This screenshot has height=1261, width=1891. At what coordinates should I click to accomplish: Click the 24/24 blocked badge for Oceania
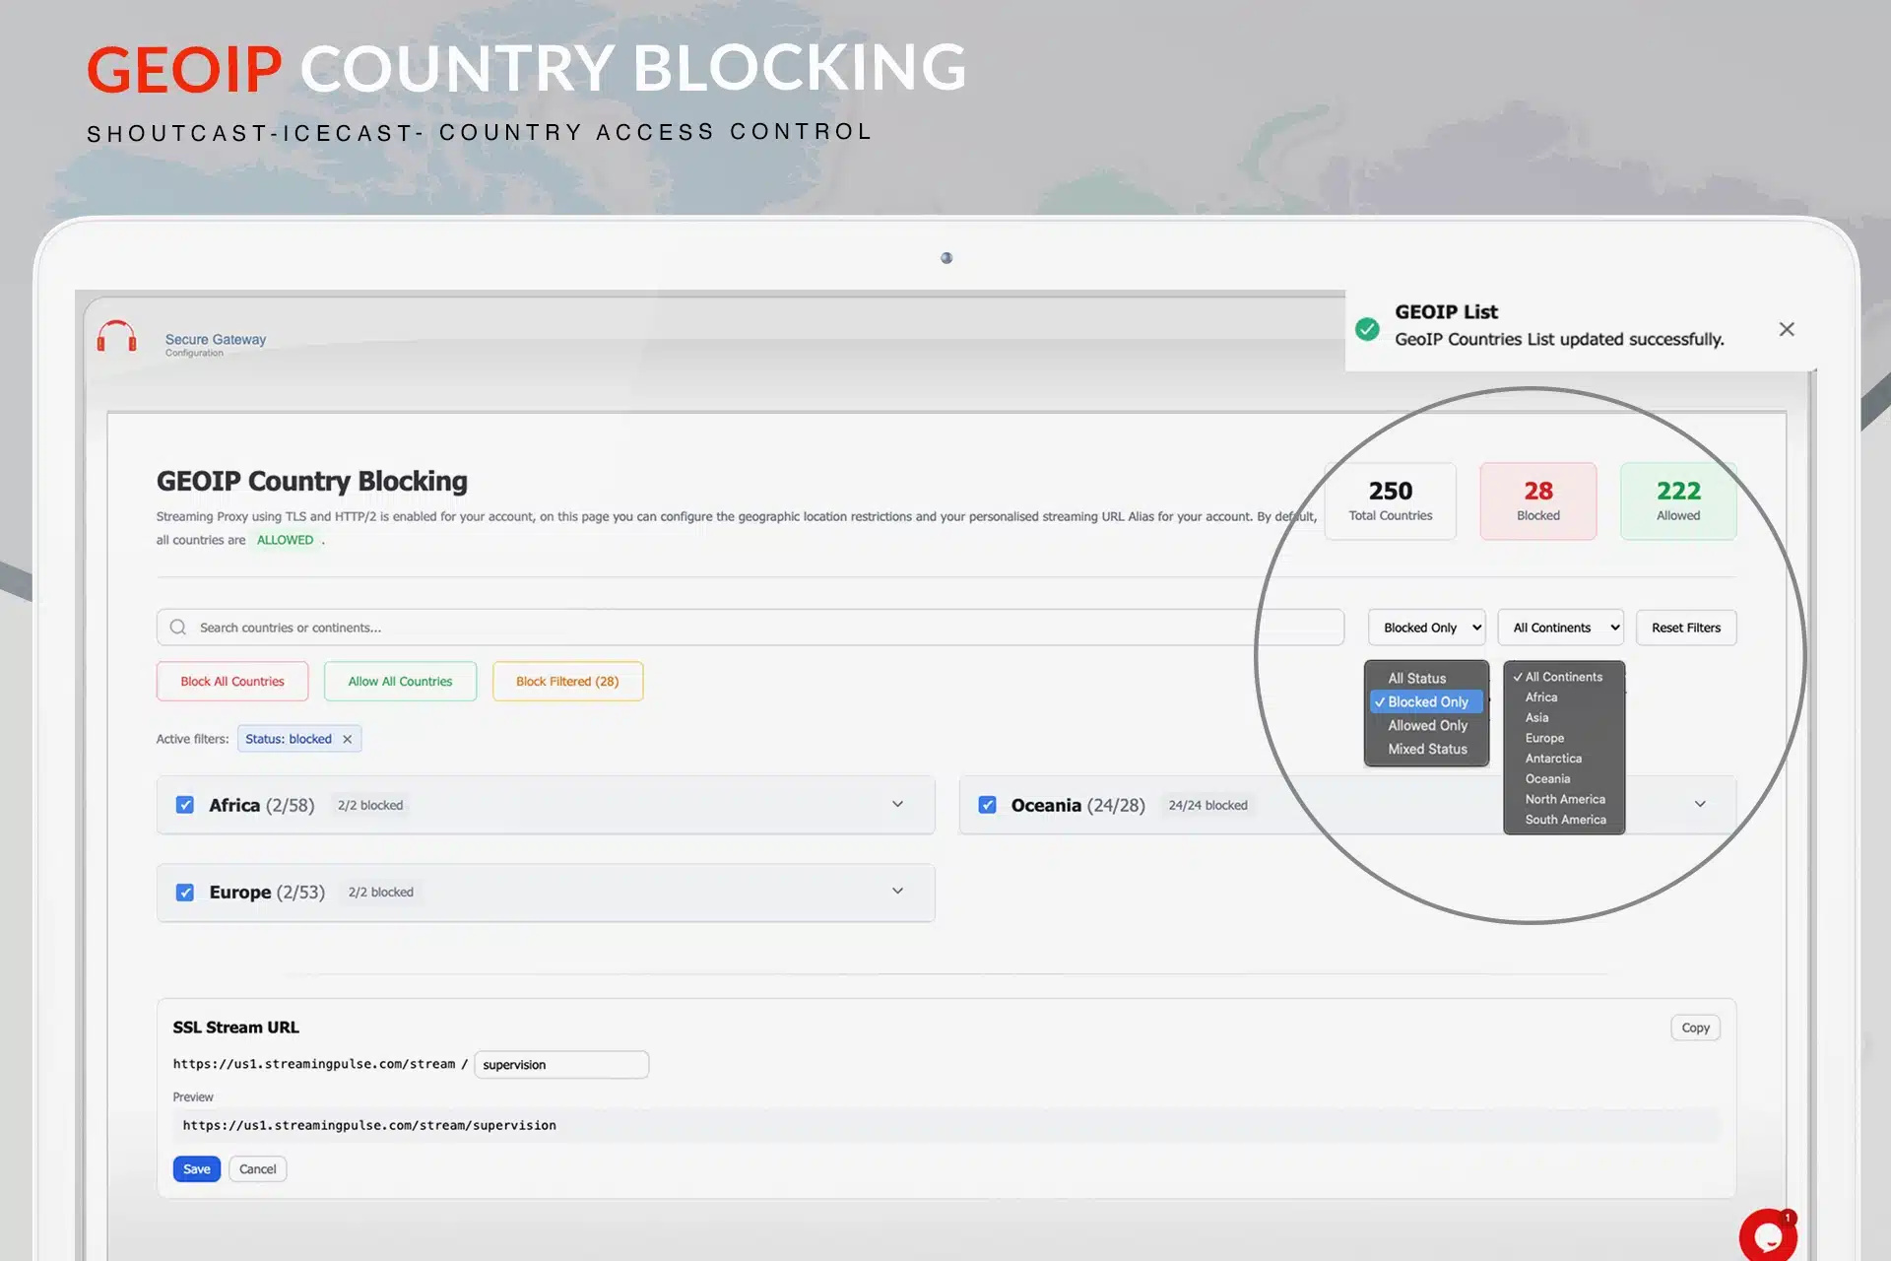[1207, 805]
